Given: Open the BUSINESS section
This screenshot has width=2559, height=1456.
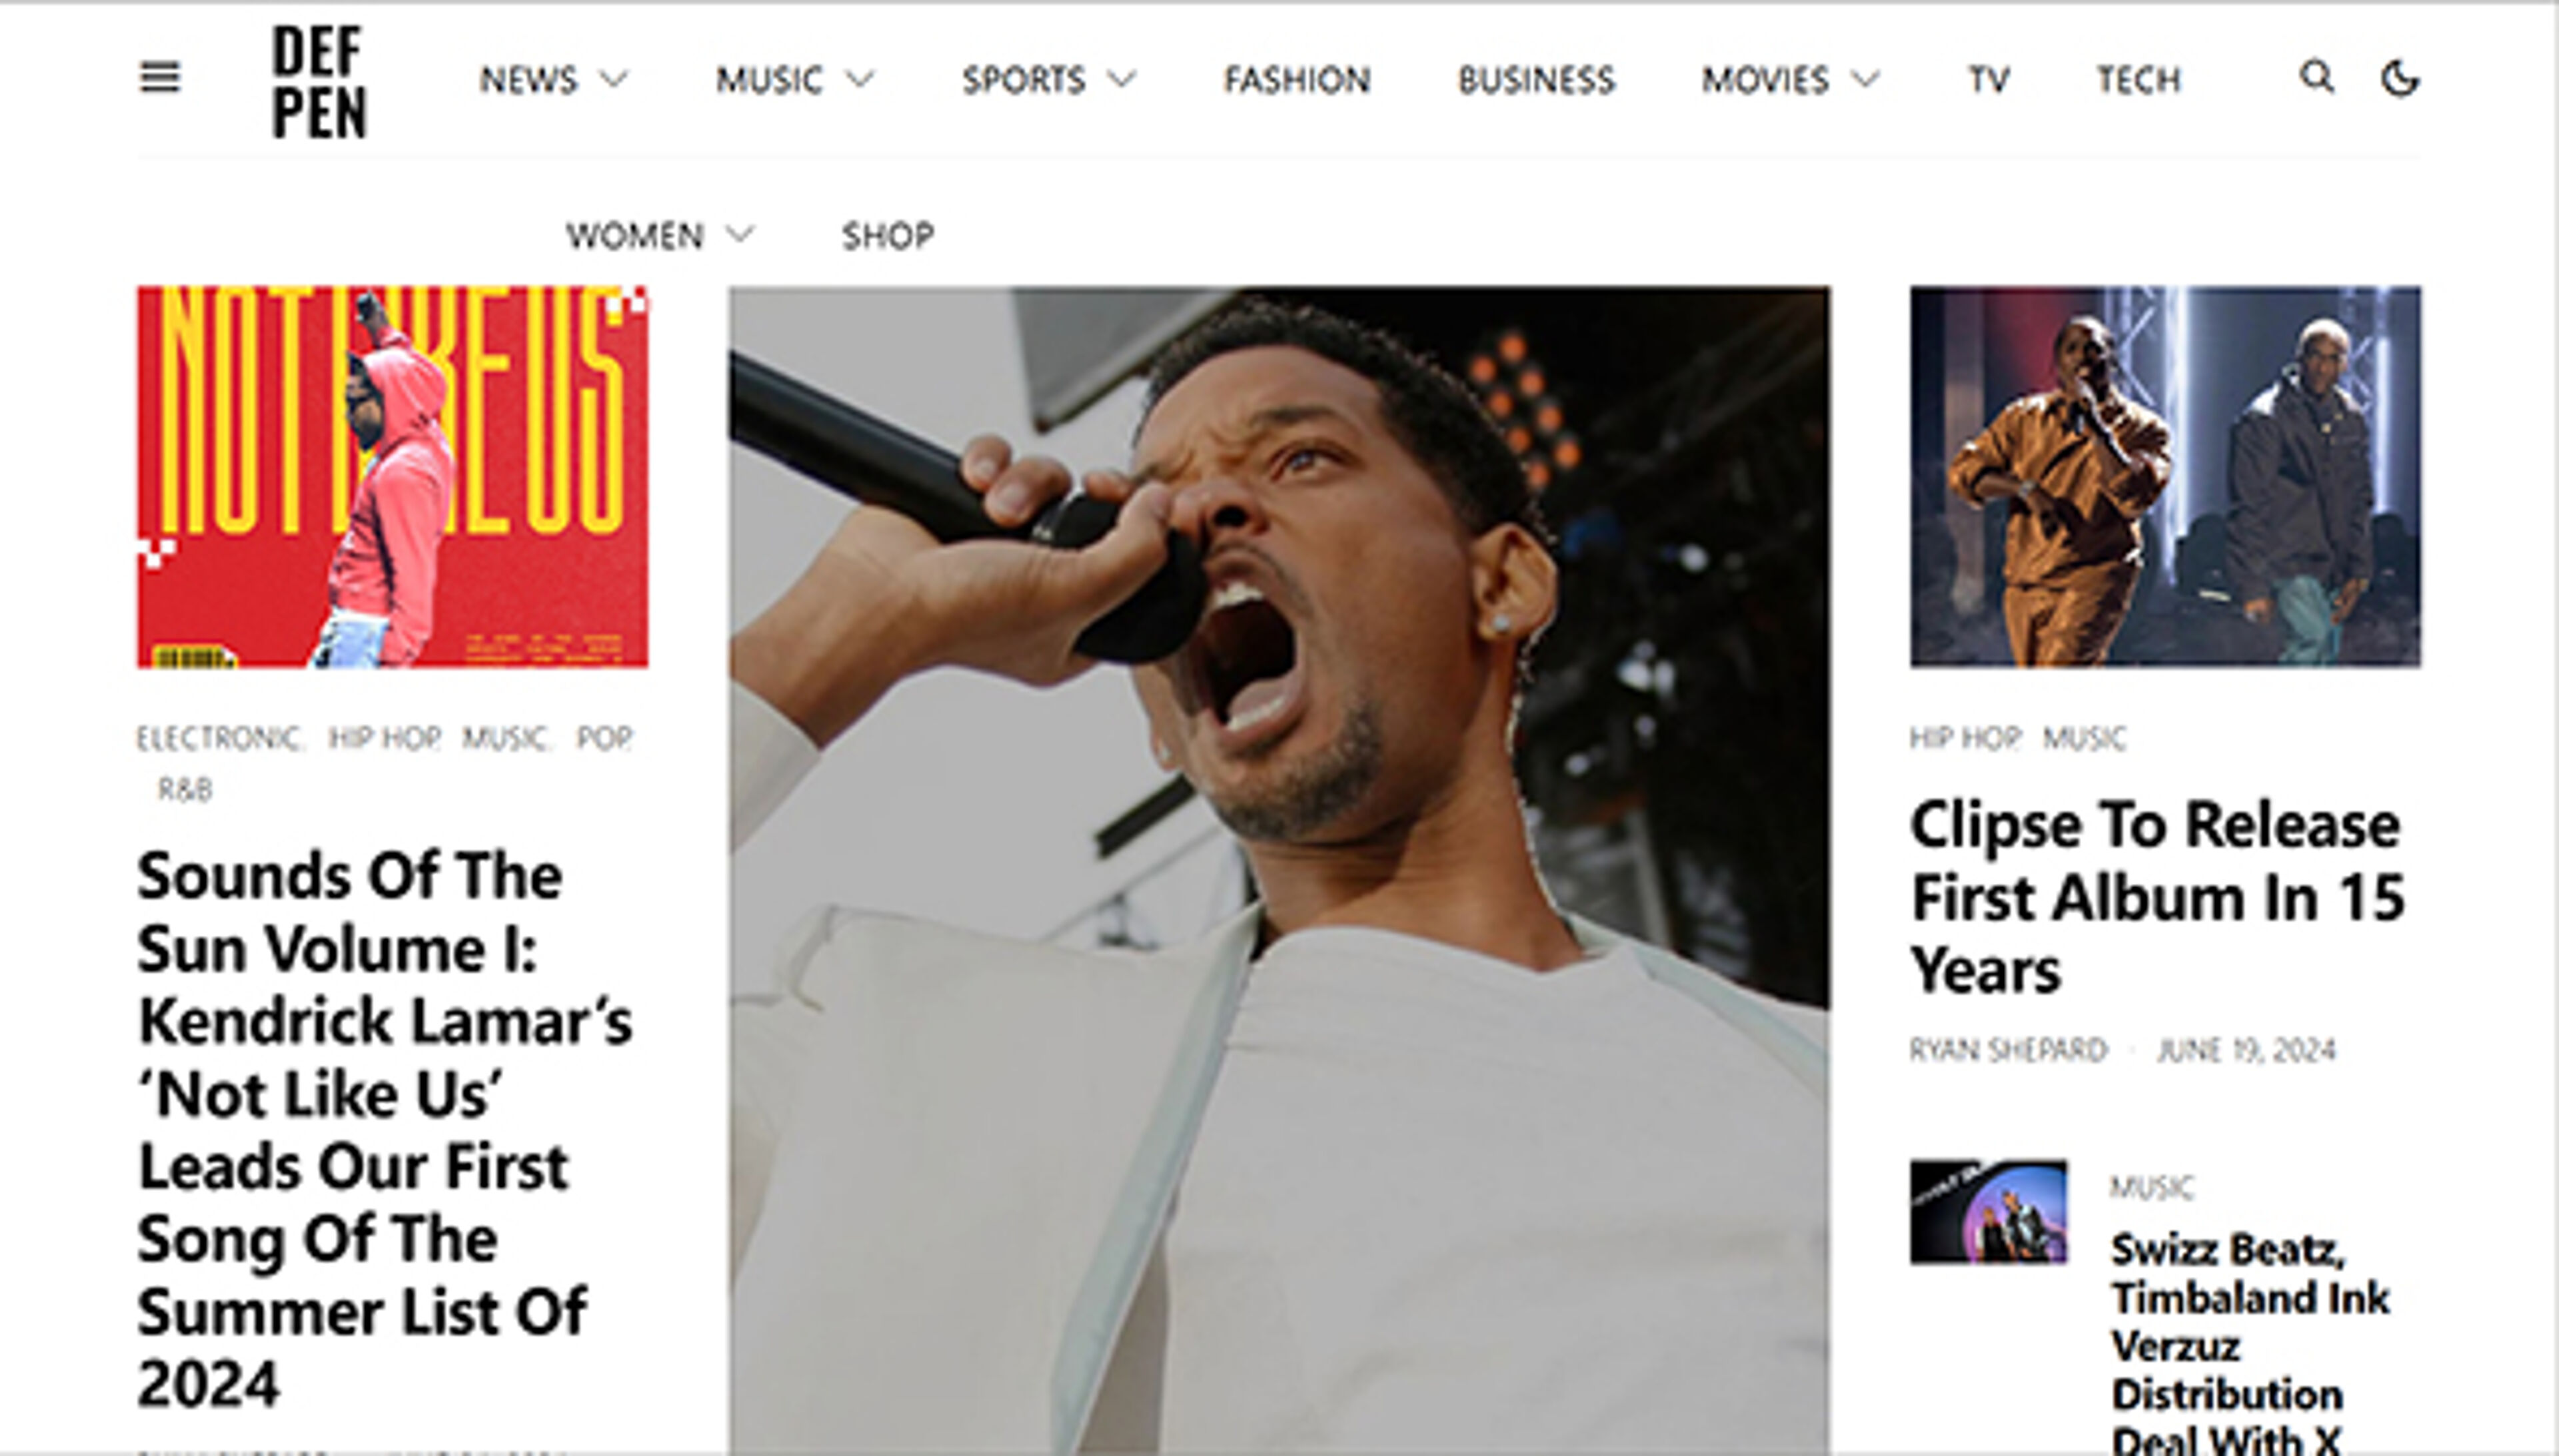Looking at the screenshot, I should [x=1537, y=80].
